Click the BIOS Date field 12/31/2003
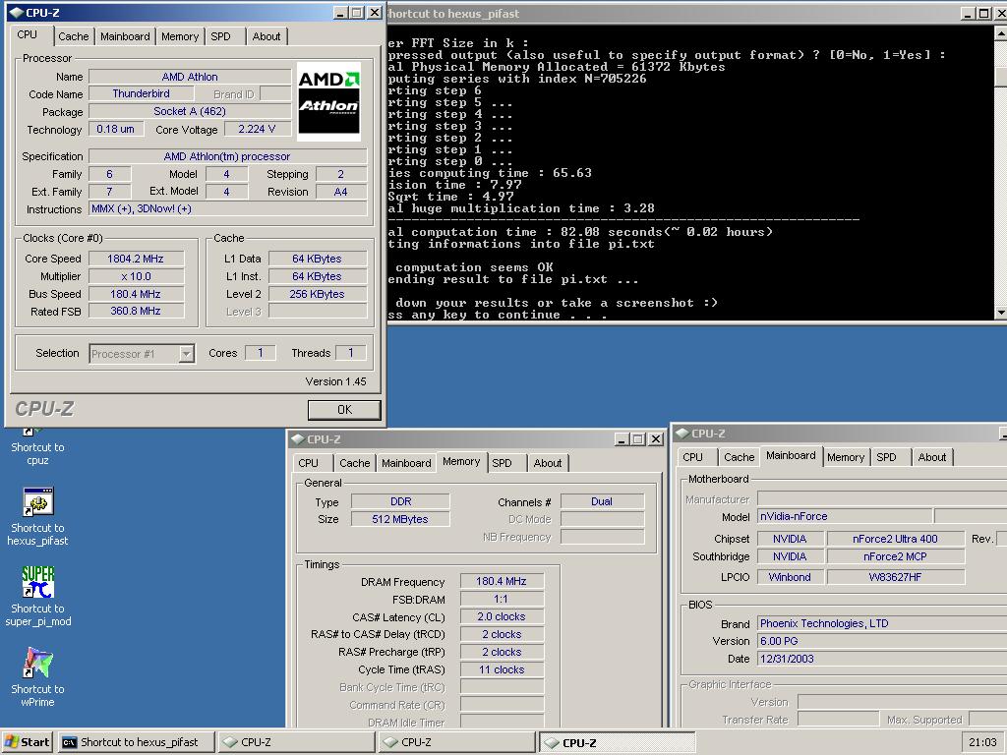This screenshot has height=755, width=1007. pyautogui.click(x=882, y=659)
